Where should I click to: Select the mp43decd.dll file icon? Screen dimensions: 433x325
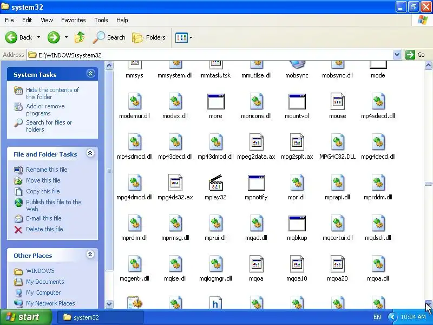pos(175,142)
